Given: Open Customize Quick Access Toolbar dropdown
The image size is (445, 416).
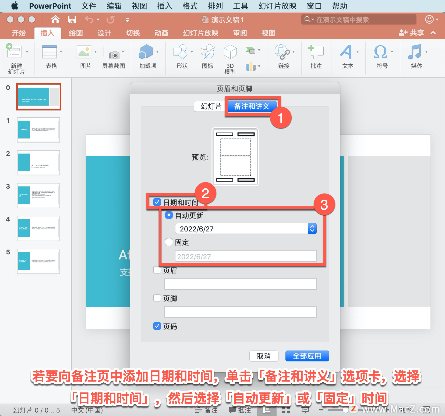Looking at the screenshot, I should point(128,20).
